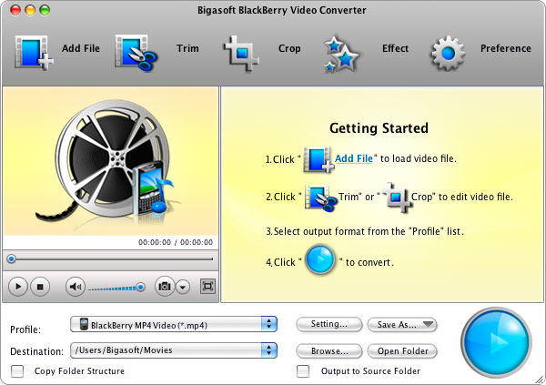
Task: Stop the preview playback
Action: coord(40,287)
